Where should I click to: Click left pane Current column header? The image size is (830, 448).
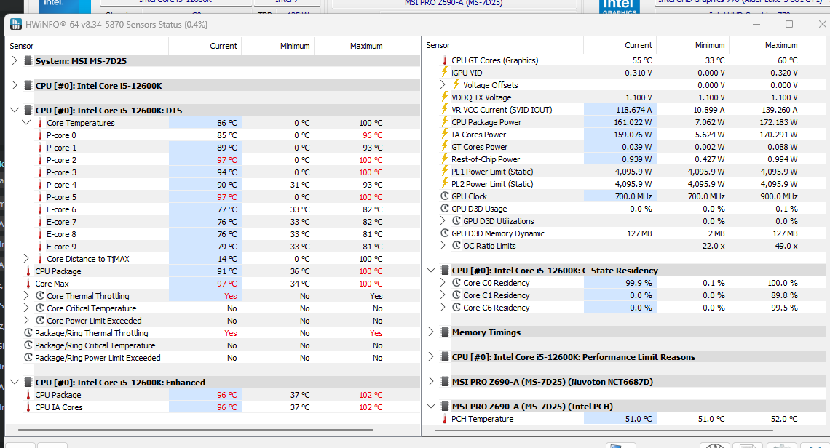[205, 46]
